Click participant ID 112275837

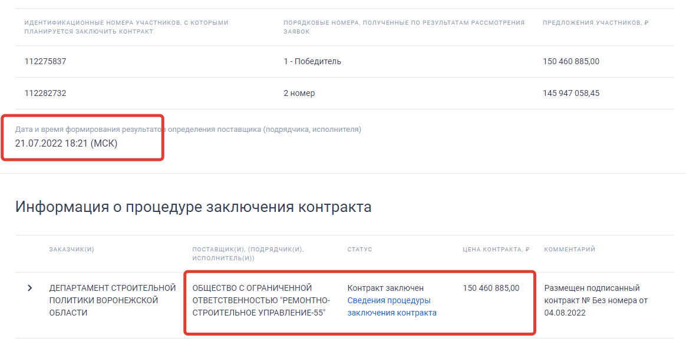point(45,61)
